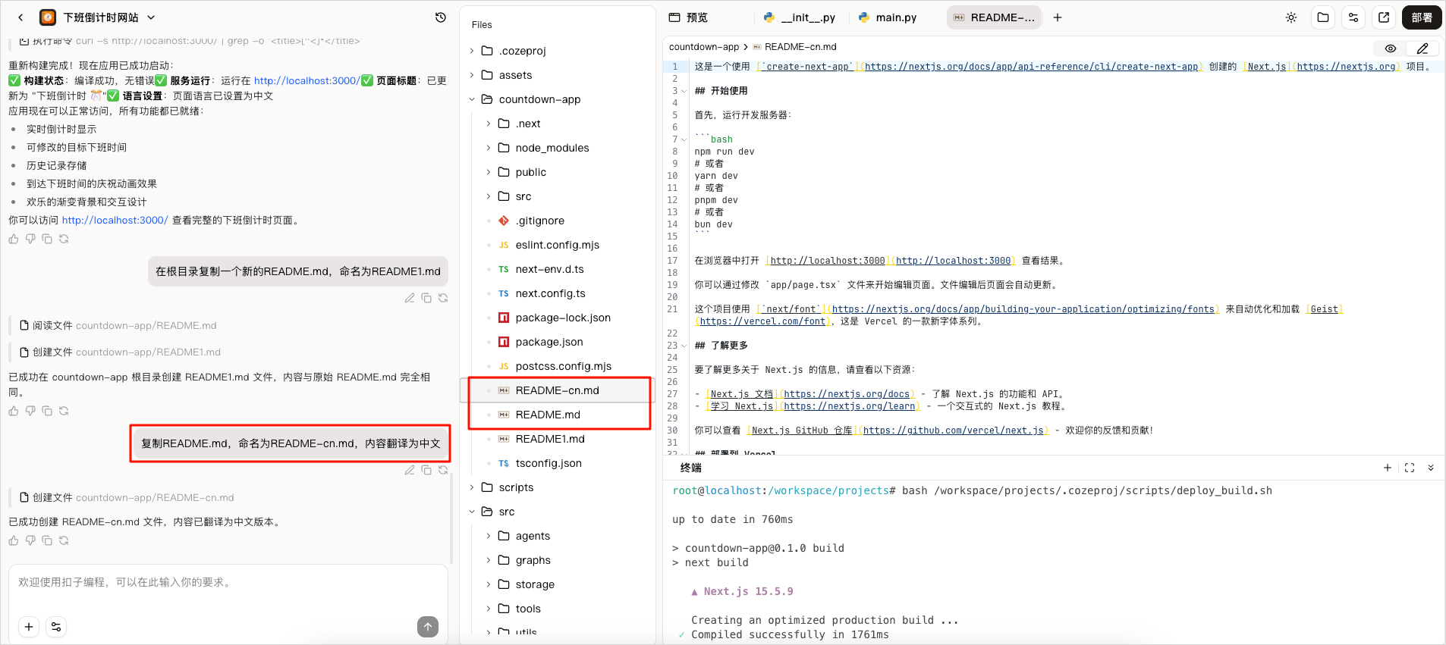Switch to markdown preview eye mode
This screenshot has width=1446, height=645.
click(1391, 49)
